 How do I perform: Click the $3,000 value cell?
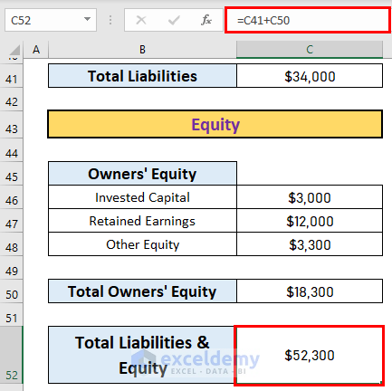coord(310,197)
